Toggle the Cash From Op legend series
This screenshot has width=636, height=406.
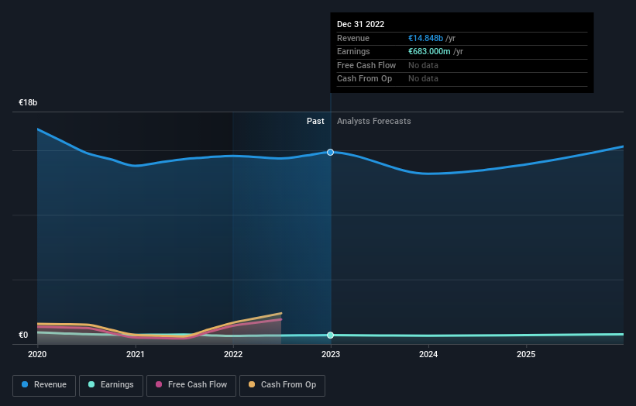point(282,385)
